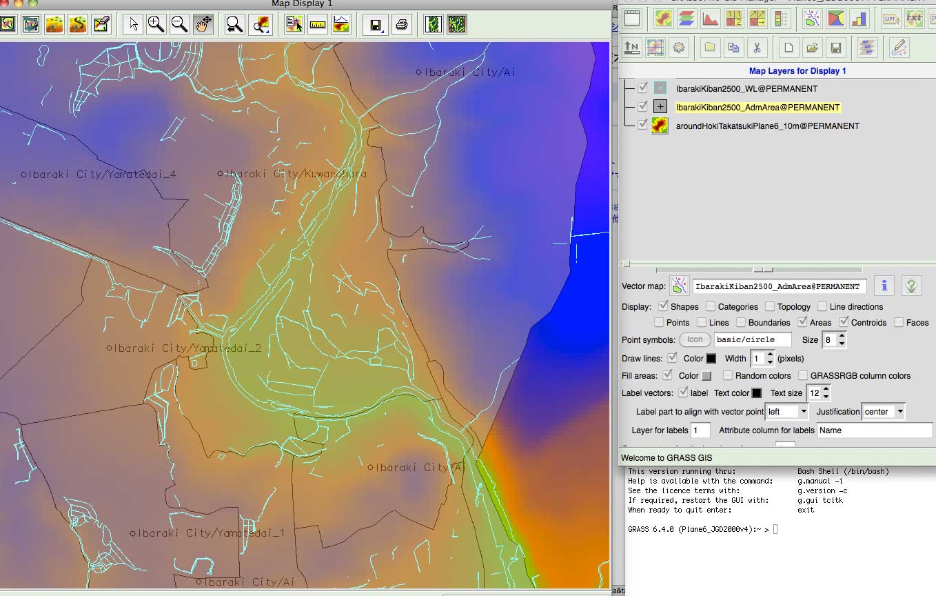The image size is (936, 596).
Task: Open Draw lines black color swatch
Action: (711, 359)
